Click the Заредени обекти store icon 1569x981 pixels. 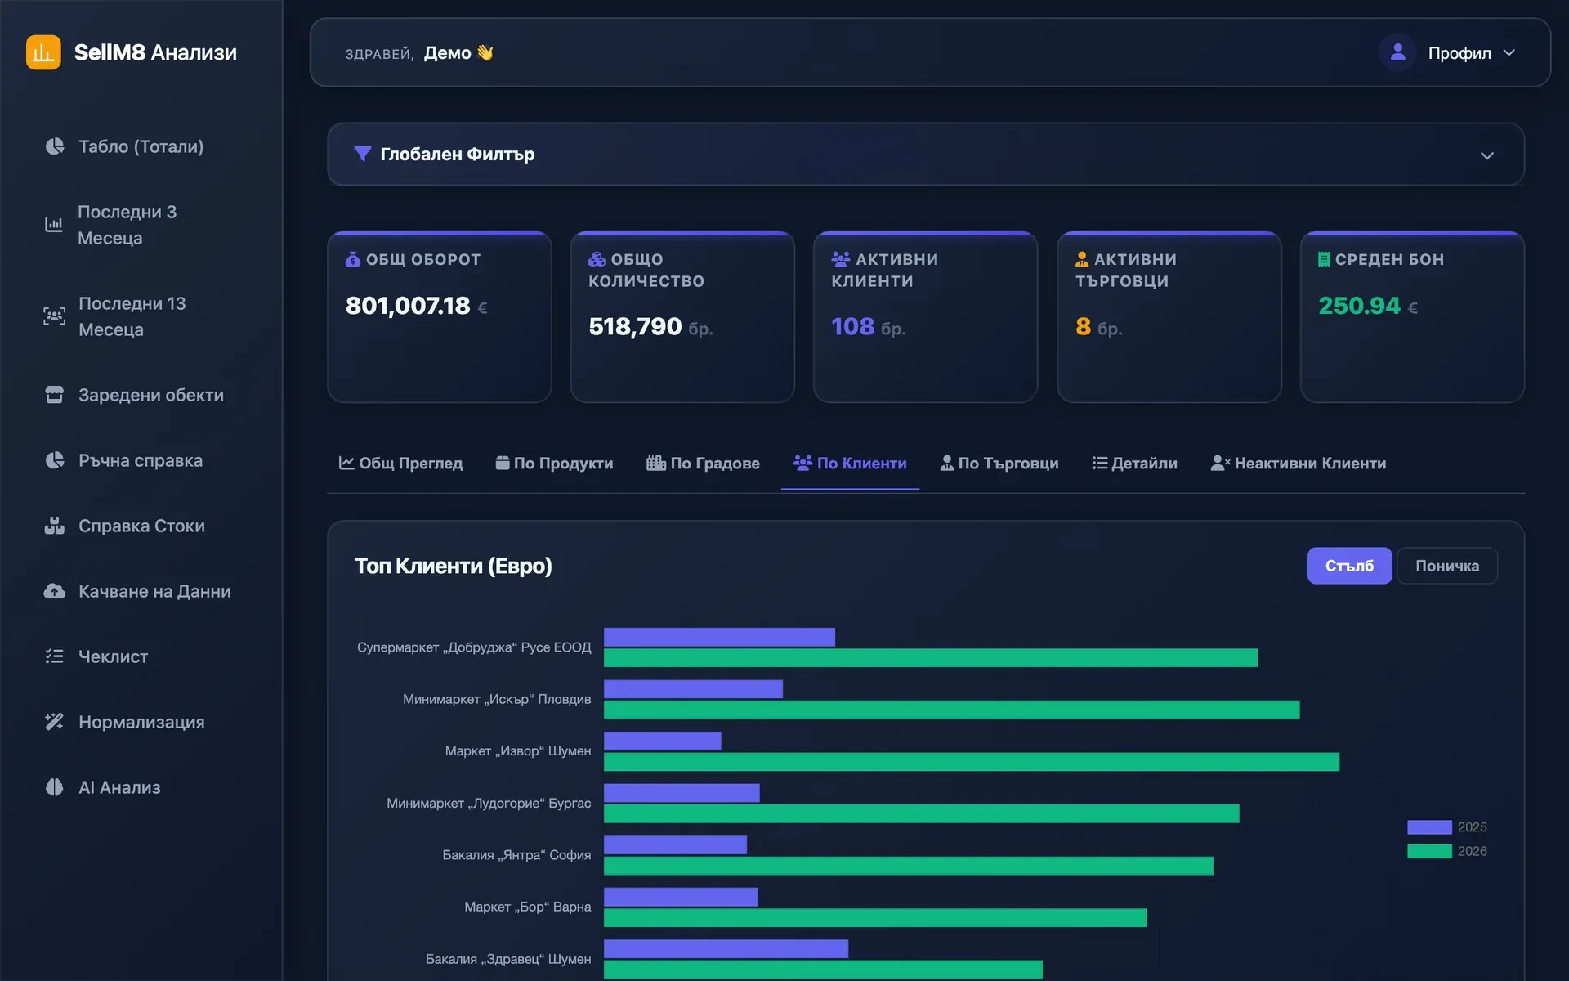tap(55, 395)
